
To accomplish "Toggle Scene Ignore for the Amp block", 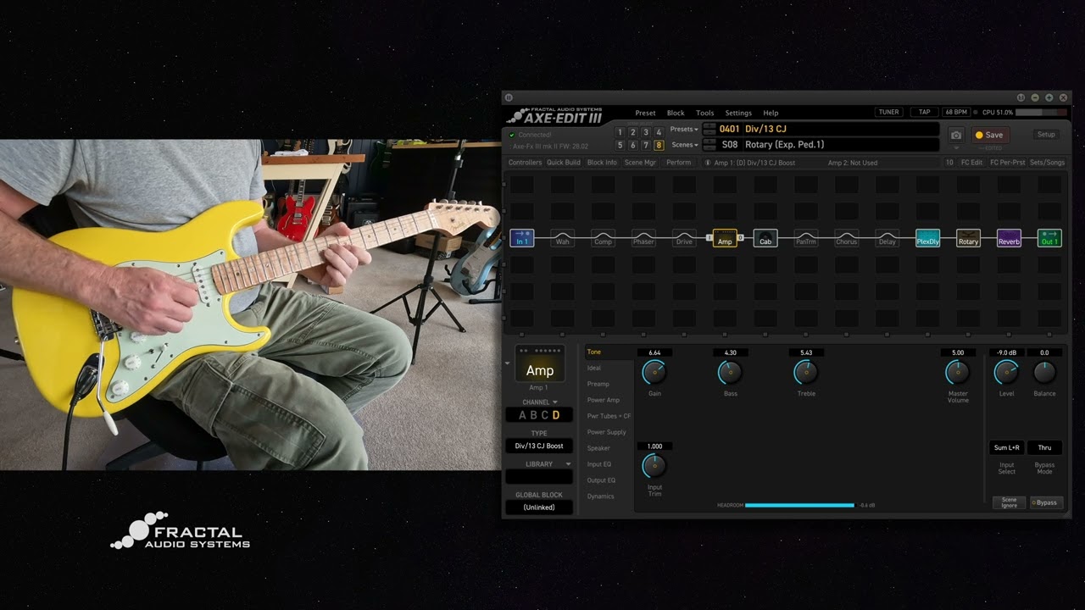I will pyautogui.click(x=1009, y=502).
